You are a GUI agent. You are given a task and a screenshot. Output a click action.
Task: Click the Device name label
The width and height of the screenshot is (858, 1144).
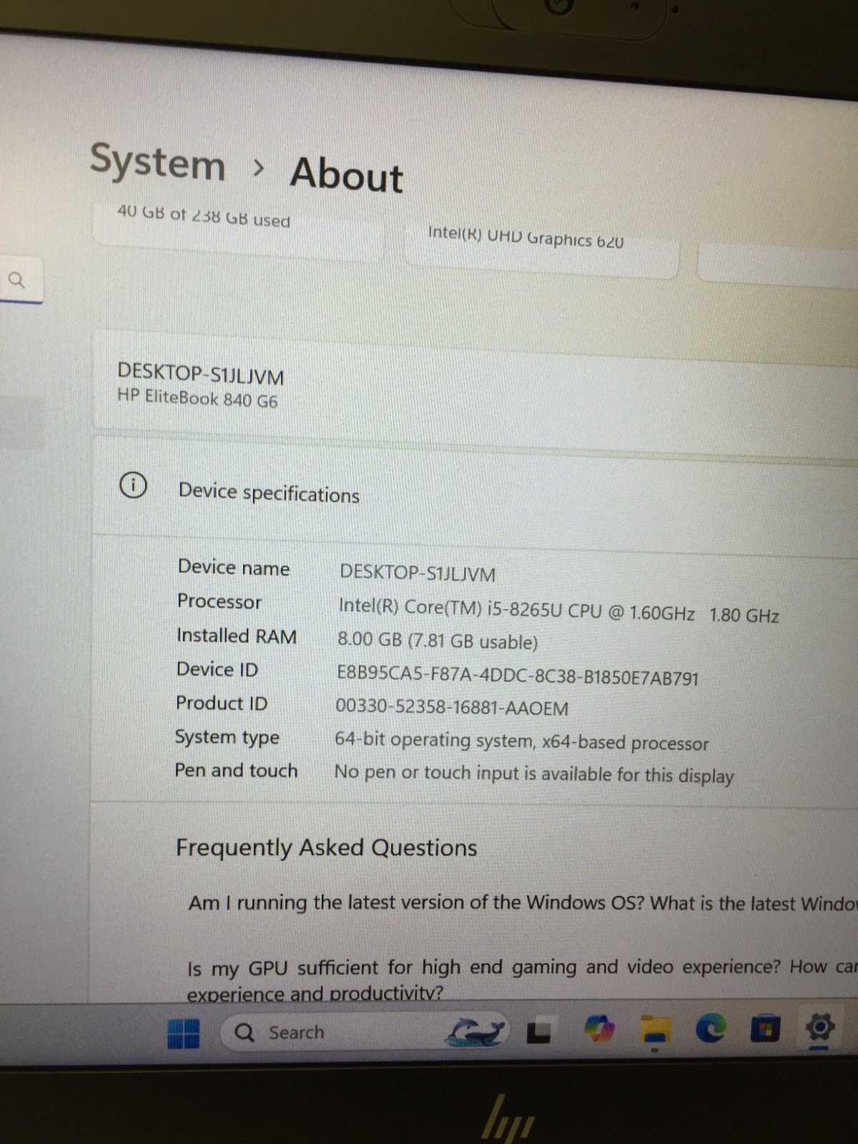234,568
